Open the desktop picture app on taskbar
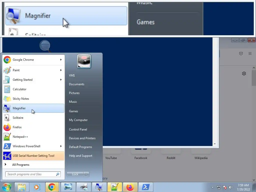 (x=68, y=187)
